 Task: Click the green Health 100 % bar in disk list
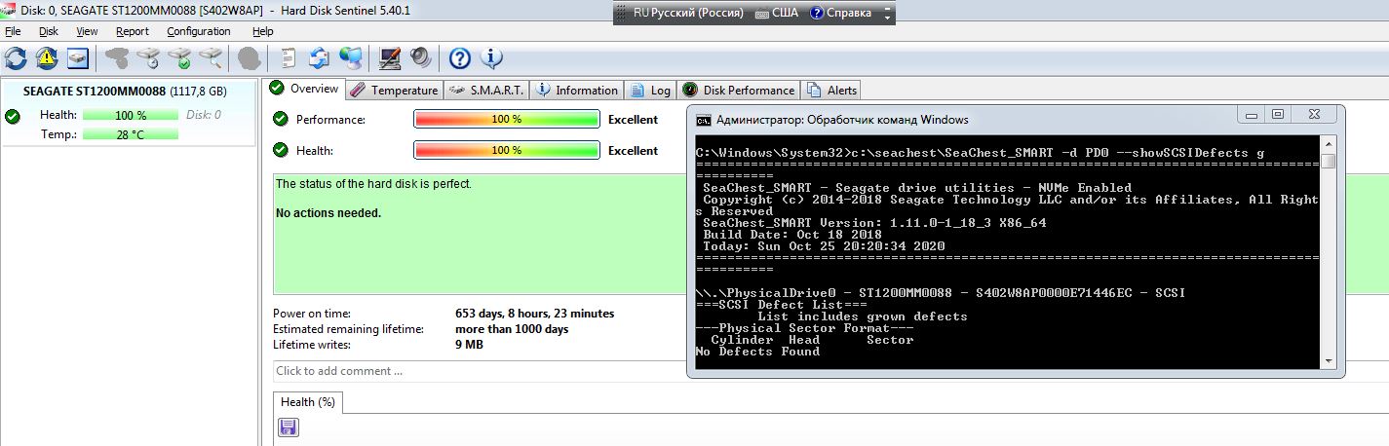(x=131, y=115)
